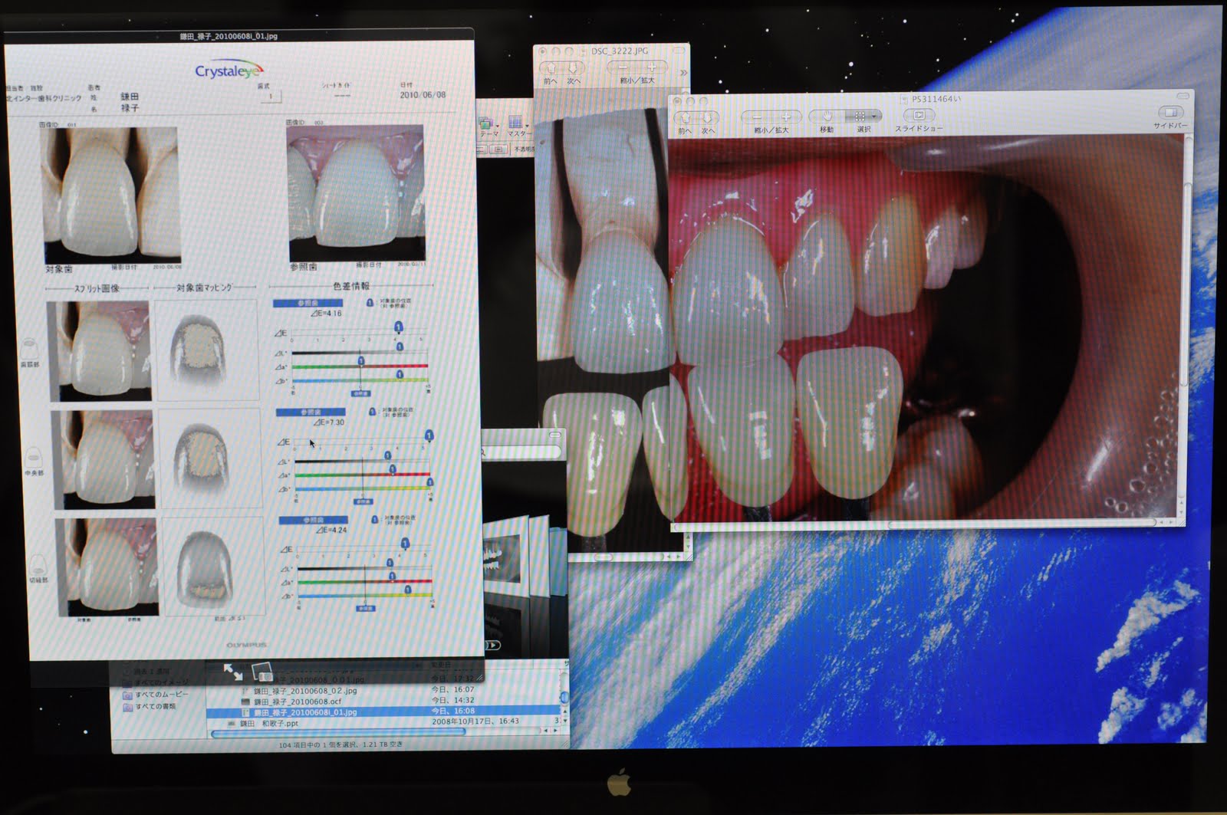Zoom out in the DSC_3222.JPG window

pos(623,68)
